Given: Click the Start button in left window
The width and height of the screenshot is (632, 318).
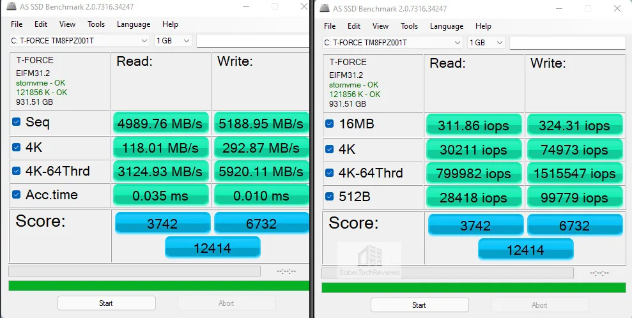Looking at the screenshot, I should (x=107, y=303).
